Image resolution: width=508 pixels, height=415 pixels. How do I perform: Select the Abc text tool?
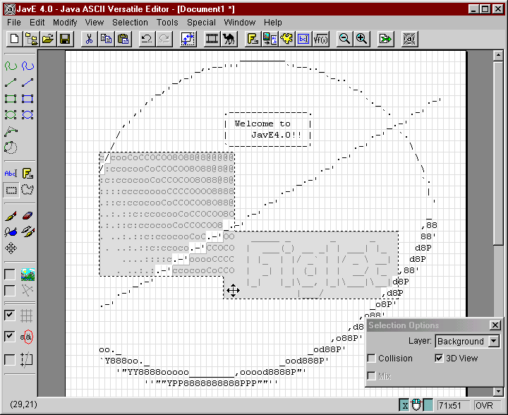11,174
